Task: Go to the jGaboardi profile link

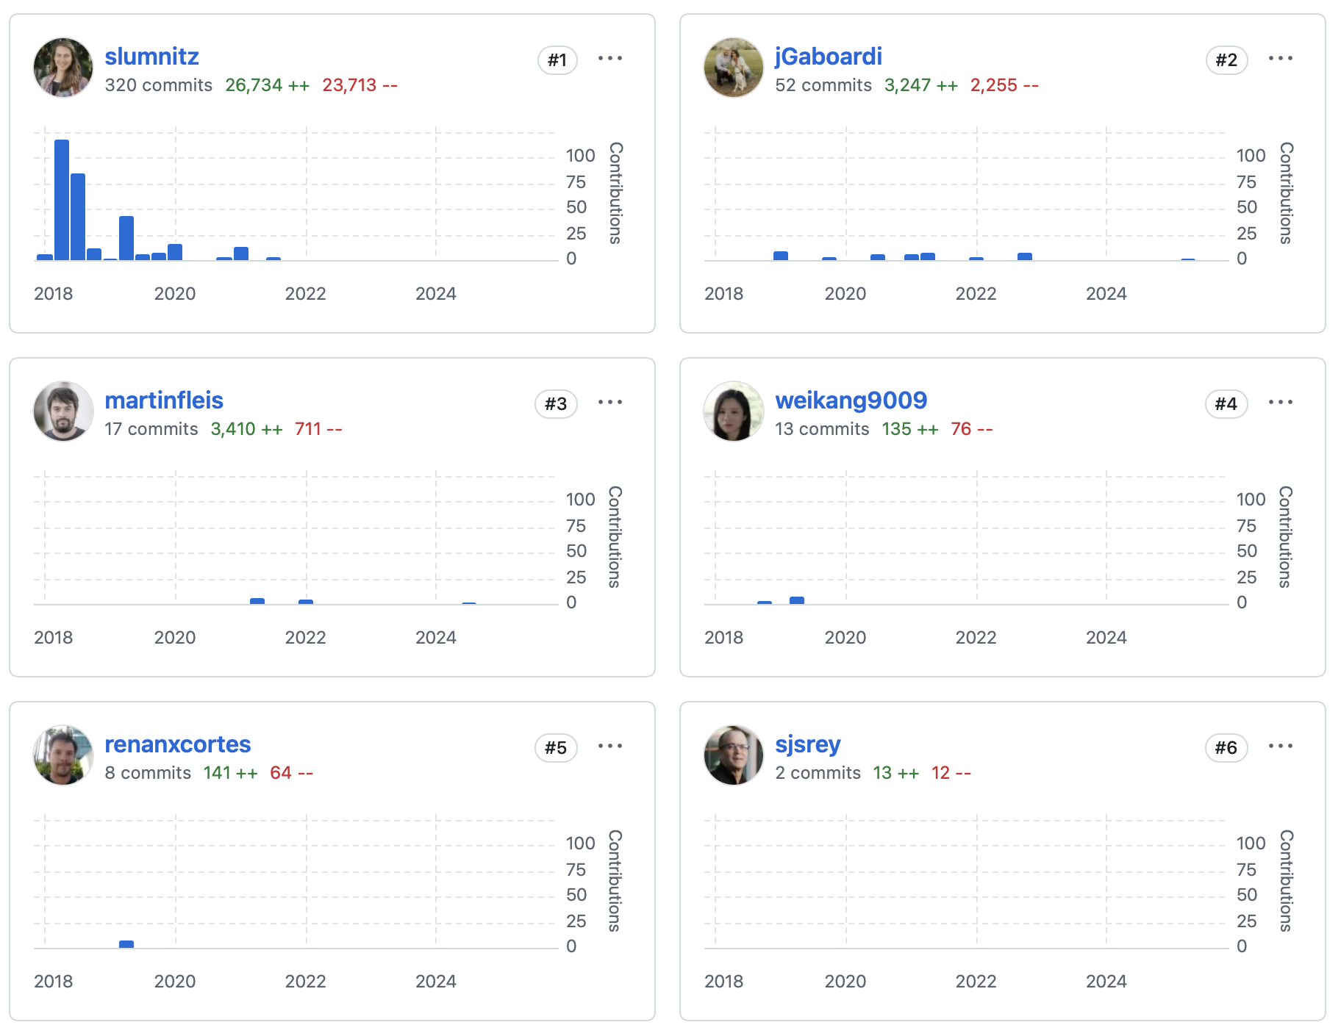Action: click(x=828, y=57)
